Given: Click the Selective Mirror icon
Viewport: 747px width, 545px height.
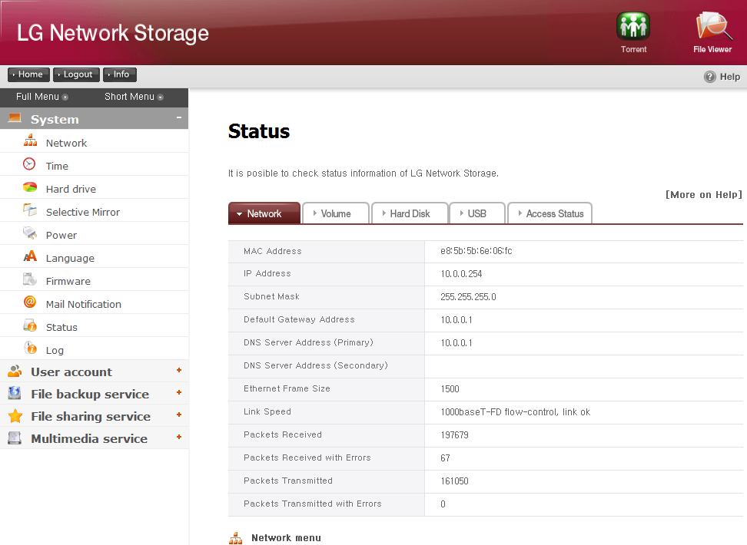Looking at the screenshot, I should [x=30, y=210].
